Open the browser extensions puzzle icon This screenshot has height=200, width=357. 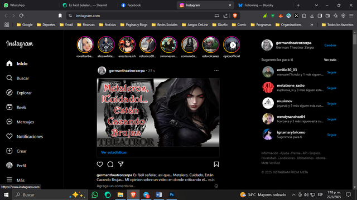point(304,16)
